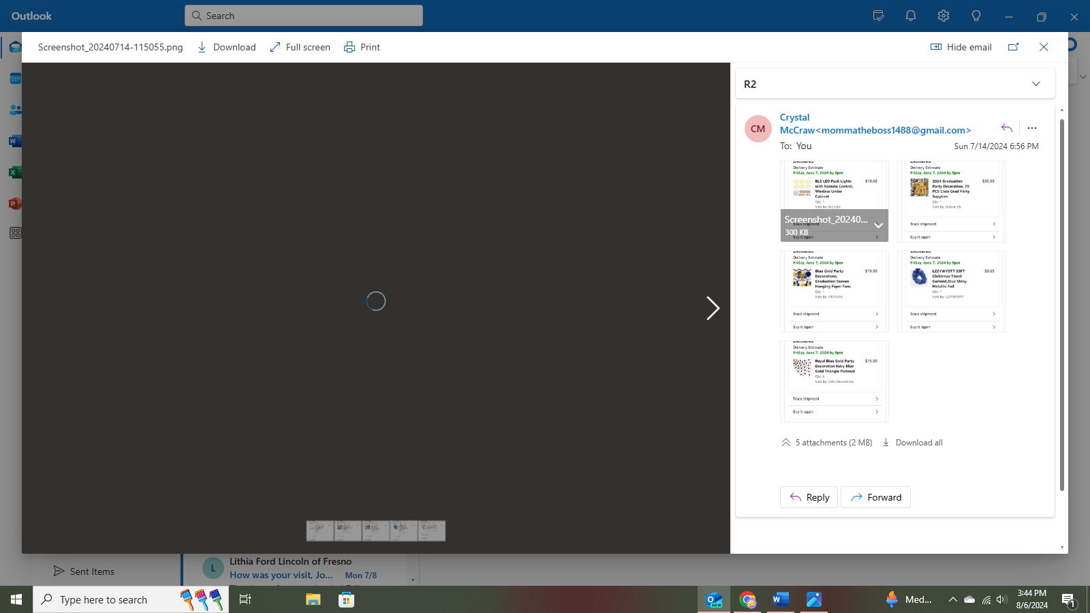1090x613 pixels.
Task: Open dropdown on Screenshot_20240 attachment
Action: [x=879, y=225]
